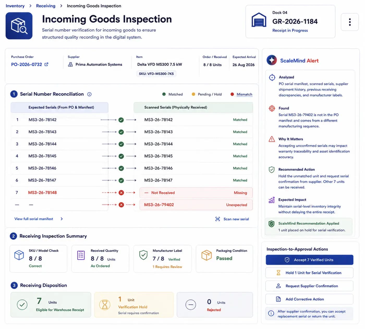Viewport: 365px width, 329px height.
Task: Click the Packaging Condition box icon
Action: pos(206,255)
